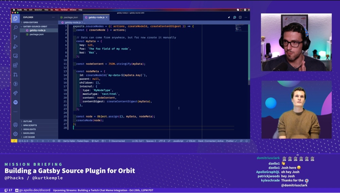Close the gatsby-node.js tab

point(106,17)
